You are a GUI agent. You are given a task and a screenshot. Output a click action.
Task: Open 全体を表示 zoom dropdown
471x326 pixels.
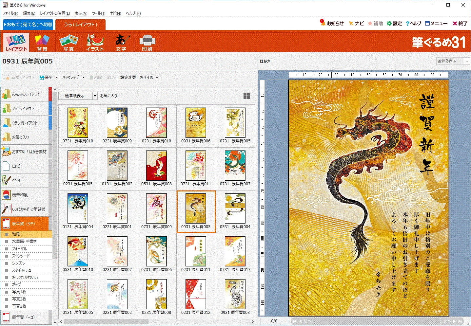453,61
